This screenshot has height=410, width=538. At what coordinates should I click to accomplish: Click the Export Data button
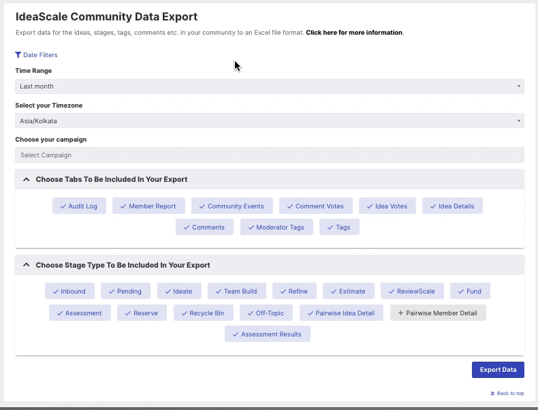pos(498,370)
